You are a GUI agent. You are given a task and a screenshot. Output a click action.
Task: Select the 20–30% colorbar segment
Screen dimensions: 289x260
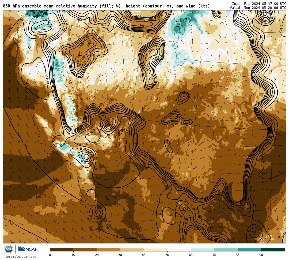[109, 250]
